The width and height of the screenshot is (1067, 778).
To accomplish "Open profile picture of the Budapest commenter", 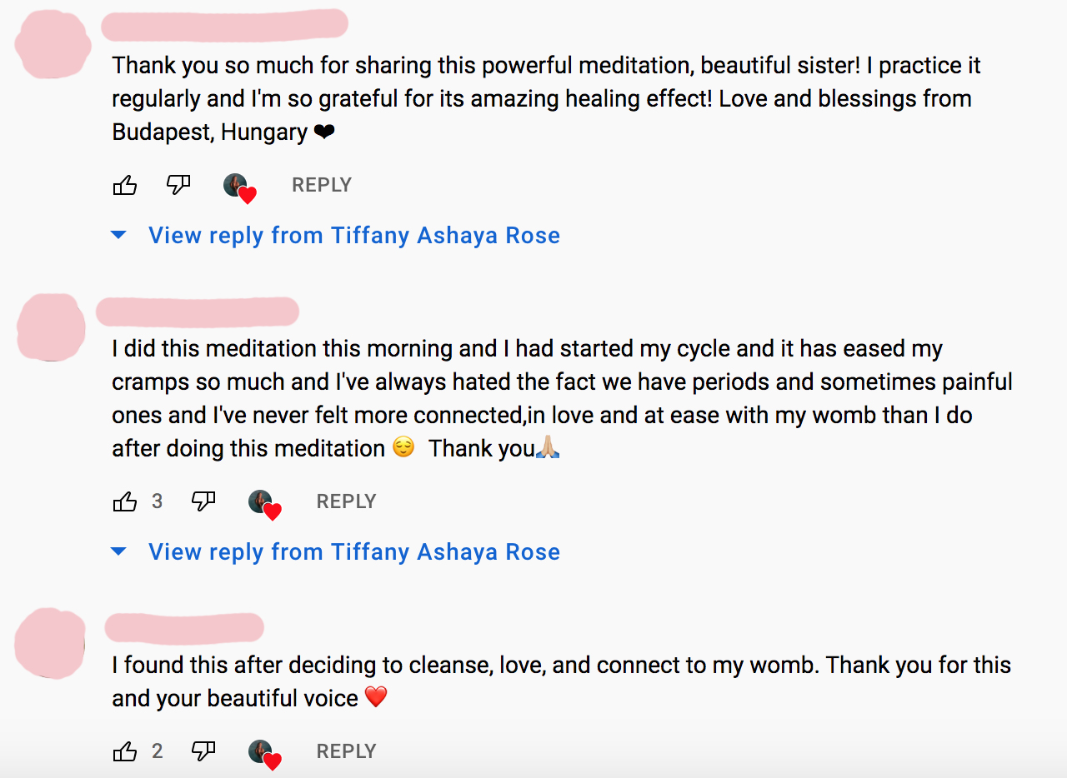I will 53,44.
